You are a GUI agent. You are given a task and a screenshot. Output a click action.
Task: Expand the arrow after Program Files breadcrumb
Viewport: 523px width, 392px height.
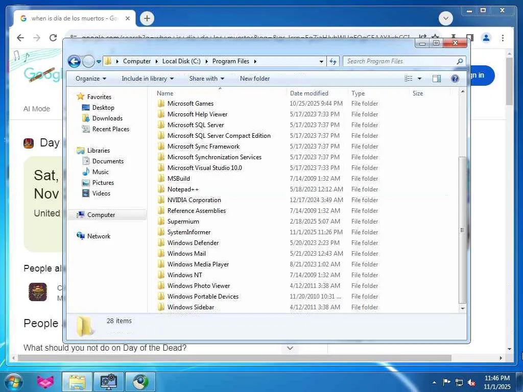255,62
